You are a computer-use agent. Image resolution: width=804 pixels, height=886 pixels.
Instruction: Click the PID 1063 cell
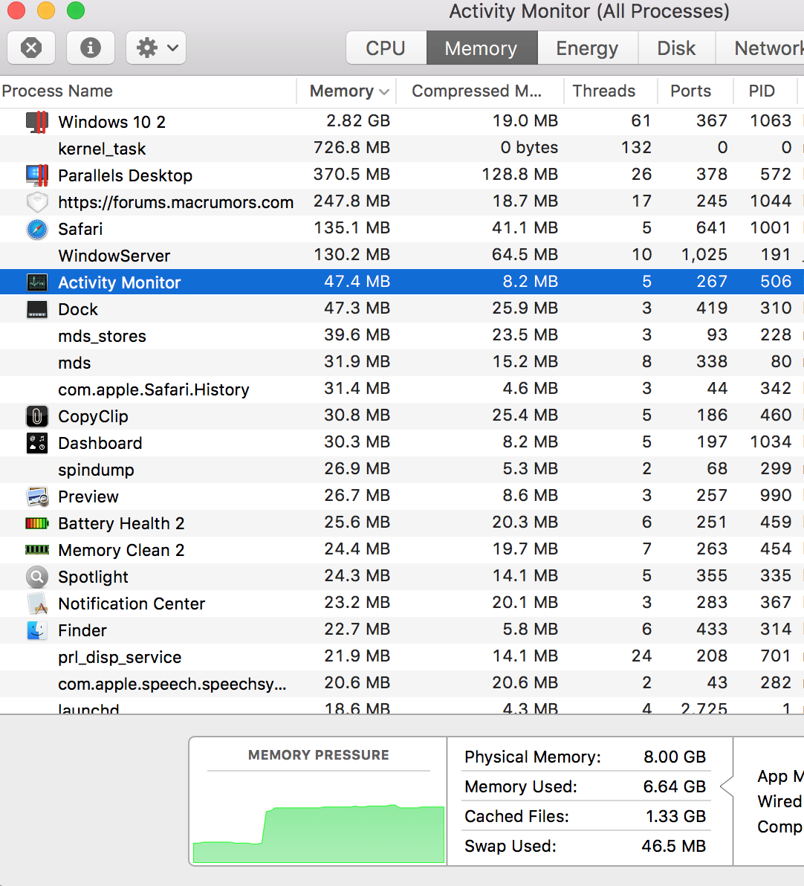(x=771, y=121)
